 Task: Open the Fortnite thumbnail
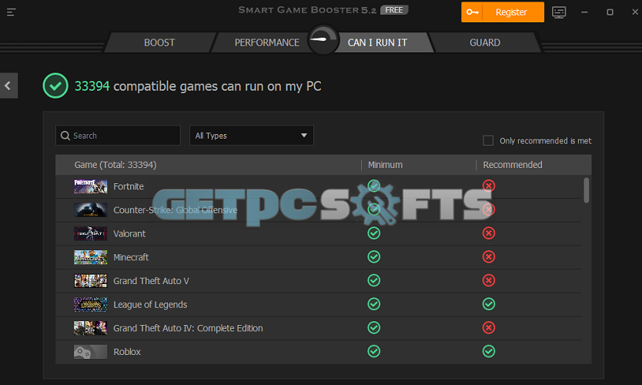pos(91,186)
